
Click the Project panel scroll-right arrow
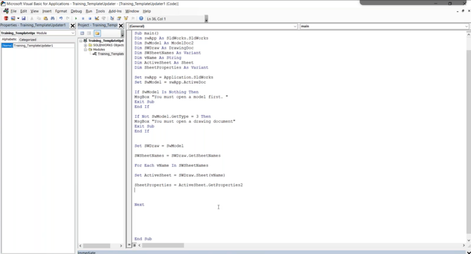pos(121,246)
